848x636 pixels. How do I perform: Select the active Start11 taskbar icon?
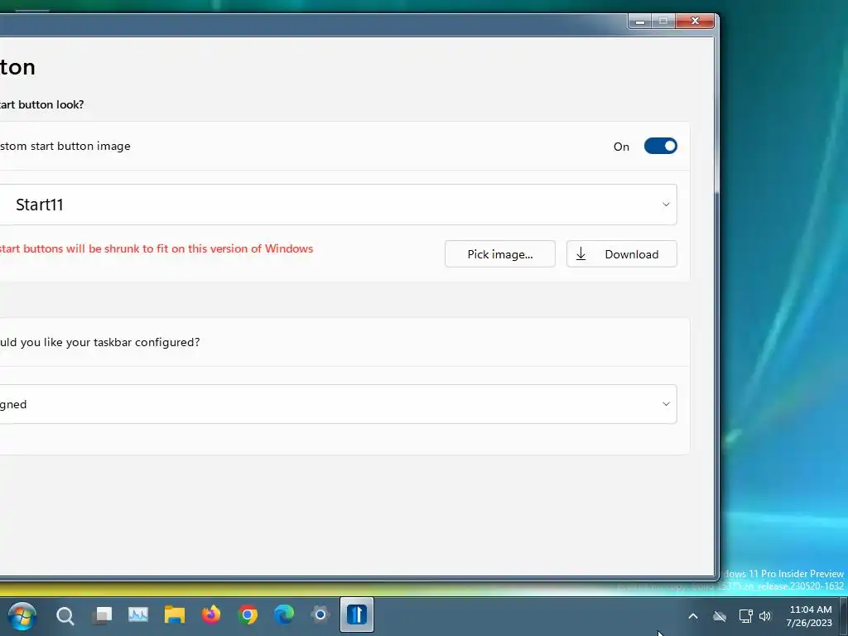tap(357, 615)
